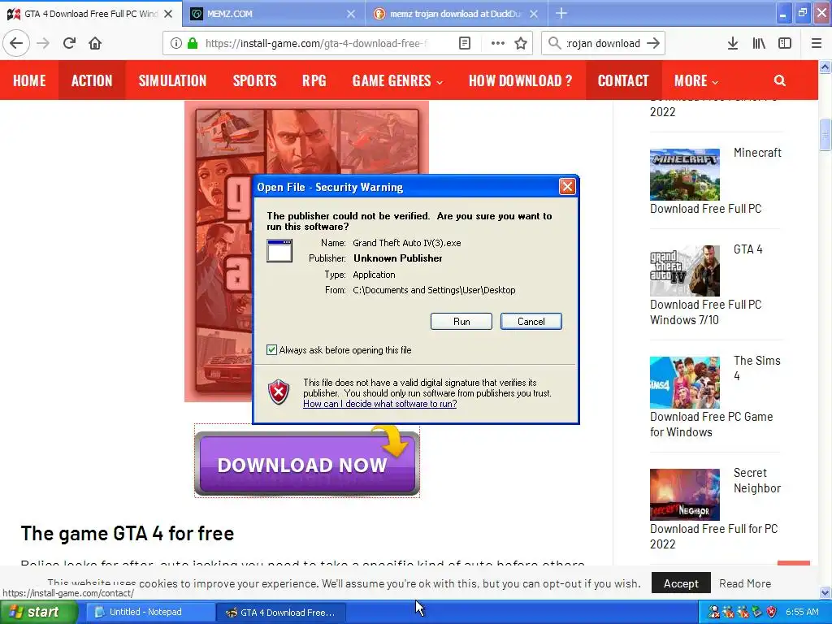This screenshot has width=832, height=624.
Task: Close the memz trojan download tab
Action: tap(534, 14)
